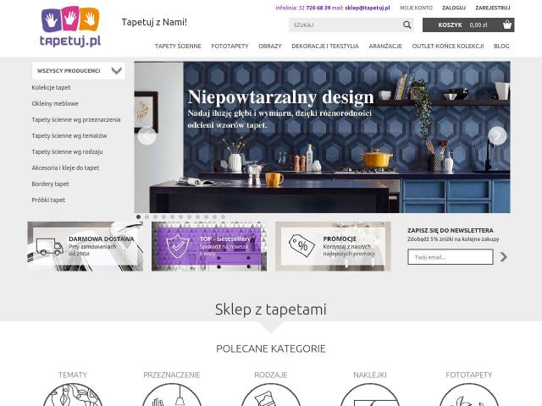Select the eighth slider dot
Image resolution: width=542 pixels, height=406 pixels.
197,217
